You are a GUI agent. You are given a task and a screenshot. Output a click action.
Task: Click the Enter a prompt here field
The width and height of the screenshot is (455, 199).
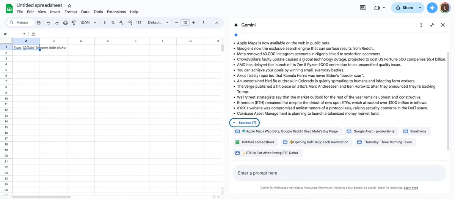[339, 173]
